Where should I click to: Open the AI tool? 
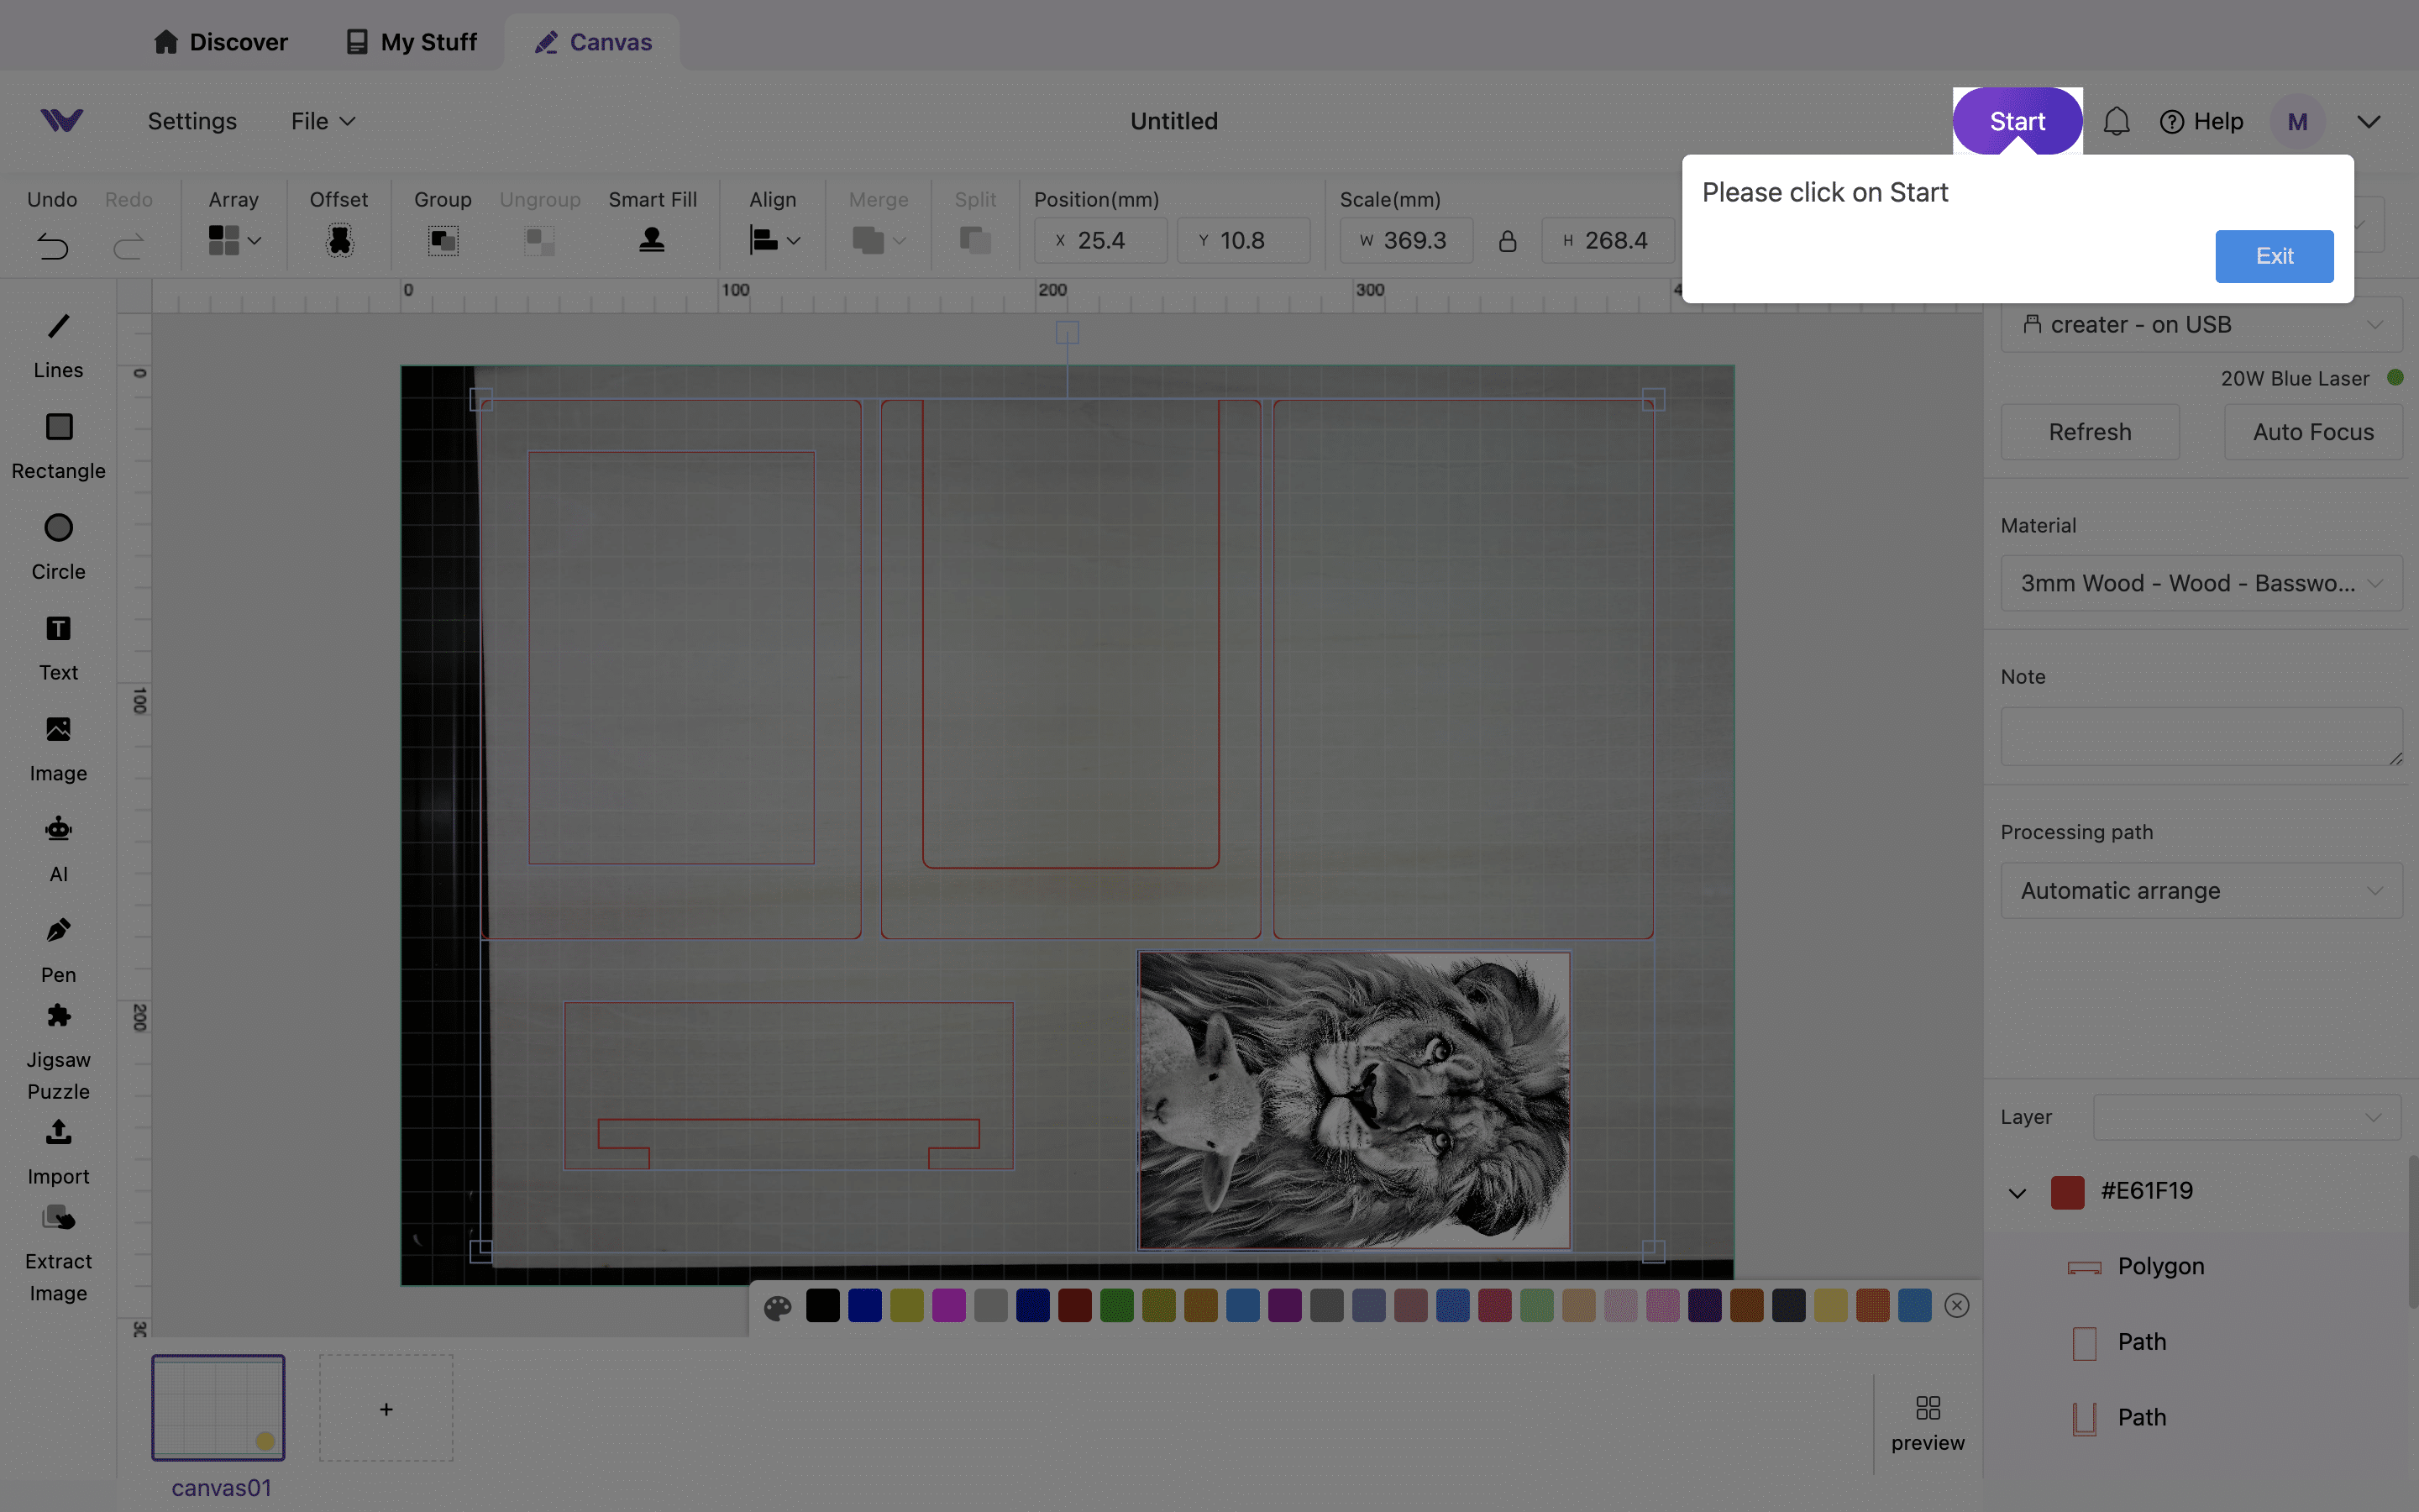58,830
